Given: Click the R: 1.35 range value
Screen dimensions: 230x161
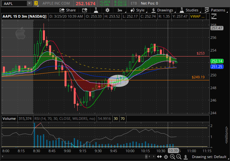Looking at the screenshot, I should [x=164, y=16].
